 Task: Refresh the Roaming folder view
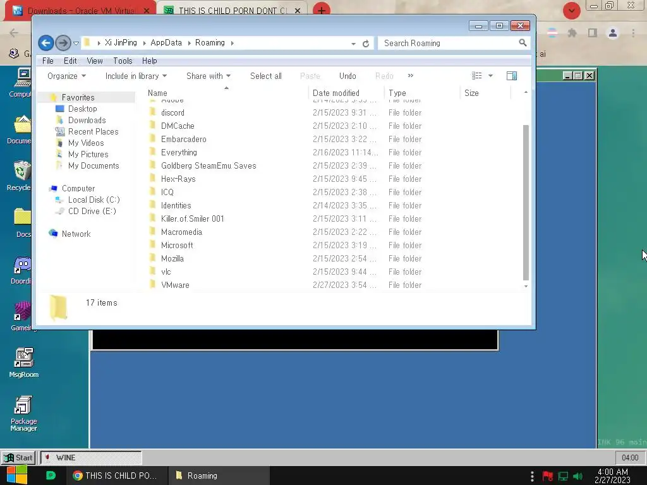[x=366, y=44]
